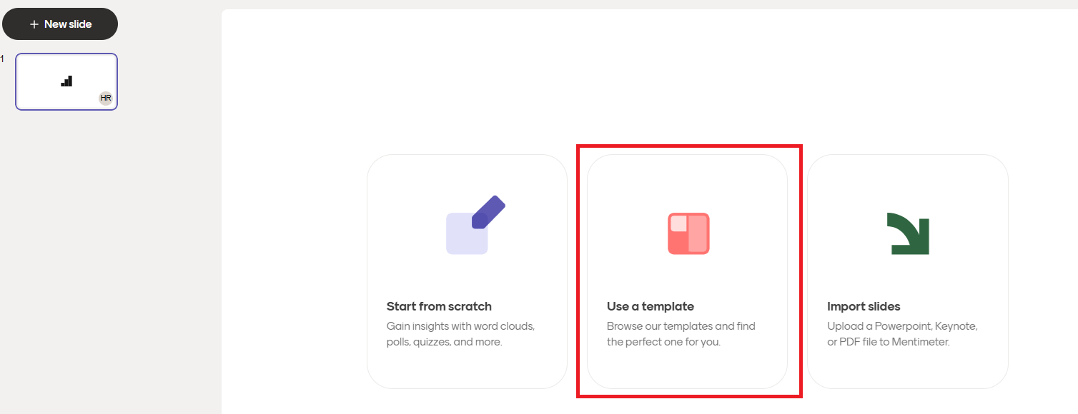Screen dimensions: 1078x414
Task: Click the bar chart icon in slide thumbnail
Action: pos(66,81)
